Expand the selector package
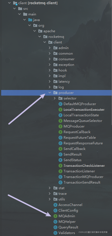112x236 pixels. (55, 98)
